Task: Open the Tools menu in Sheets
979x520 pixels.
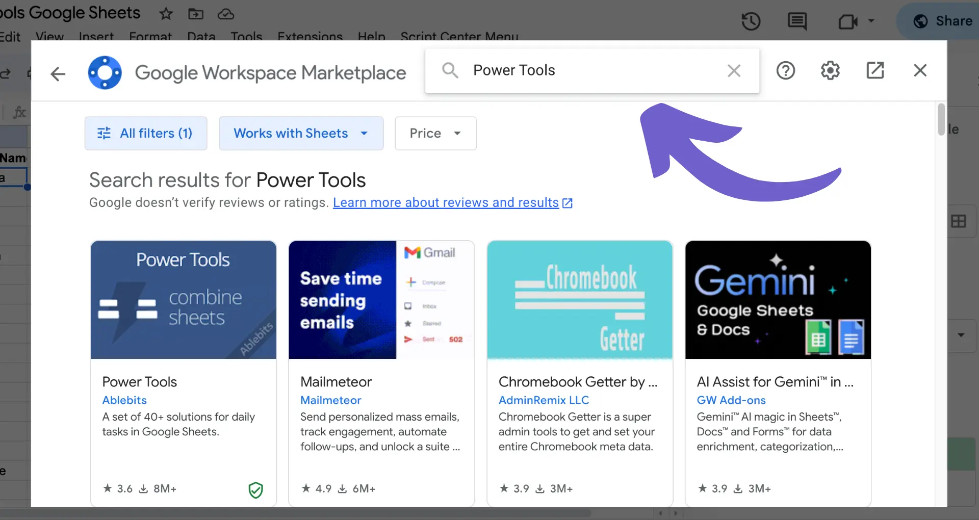Action: click(x=246, y=37)
